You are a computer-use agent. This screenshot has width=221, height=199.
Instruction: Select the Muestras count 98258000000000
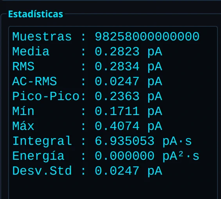coord(147,37)
